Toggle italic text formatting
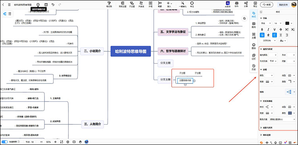The width and height of the screenshot is (298, 145). (268, 29)
